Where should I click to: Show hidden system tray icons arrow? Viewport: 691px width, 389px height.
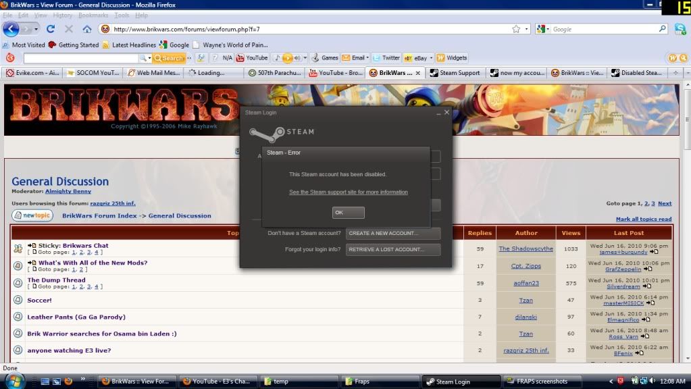611,381
